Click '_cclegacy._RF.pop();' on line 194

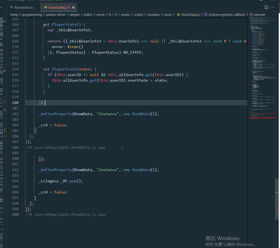(x=61, y=181)
